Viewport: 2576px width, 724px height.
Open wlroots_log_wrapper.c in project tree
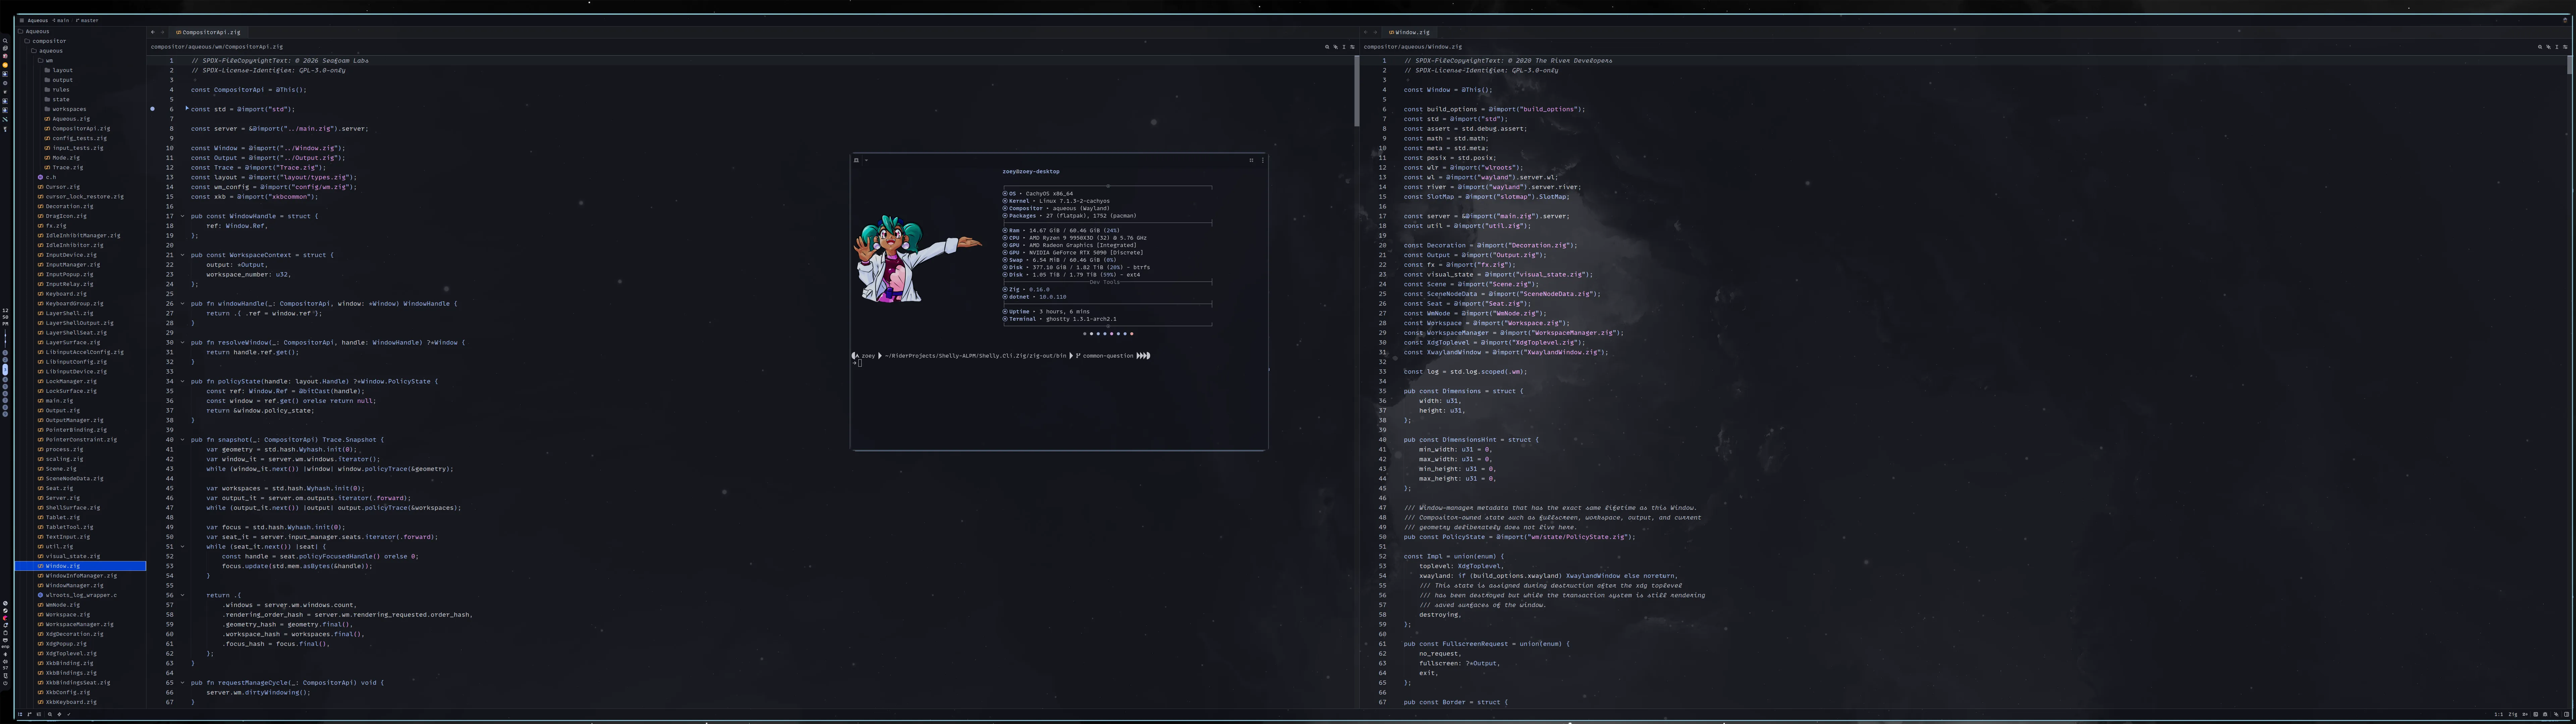point(81,595)
